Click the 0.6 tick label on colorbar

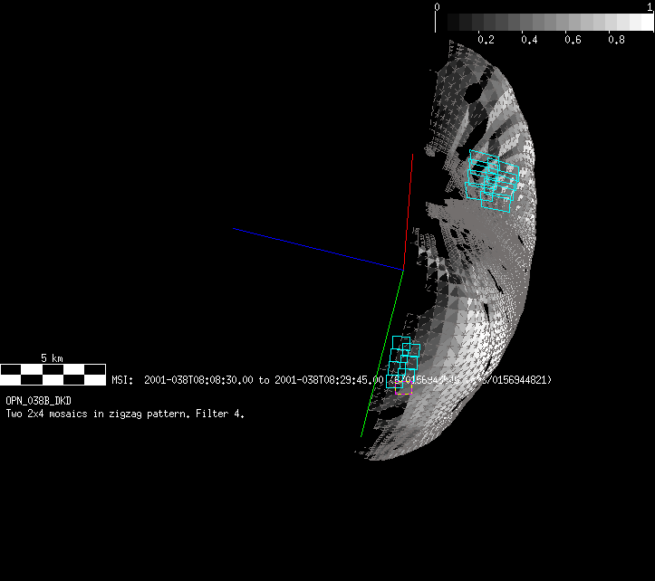point(573,41)
